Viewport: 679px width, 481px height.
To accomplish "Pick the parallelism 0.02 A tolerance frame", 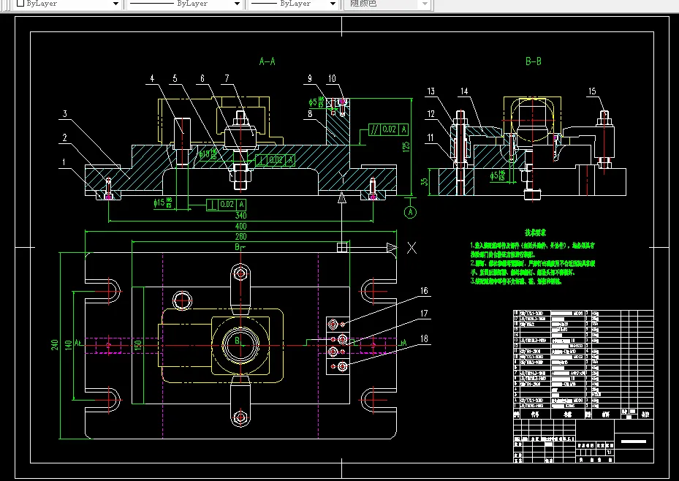I will tap(388, 129).
